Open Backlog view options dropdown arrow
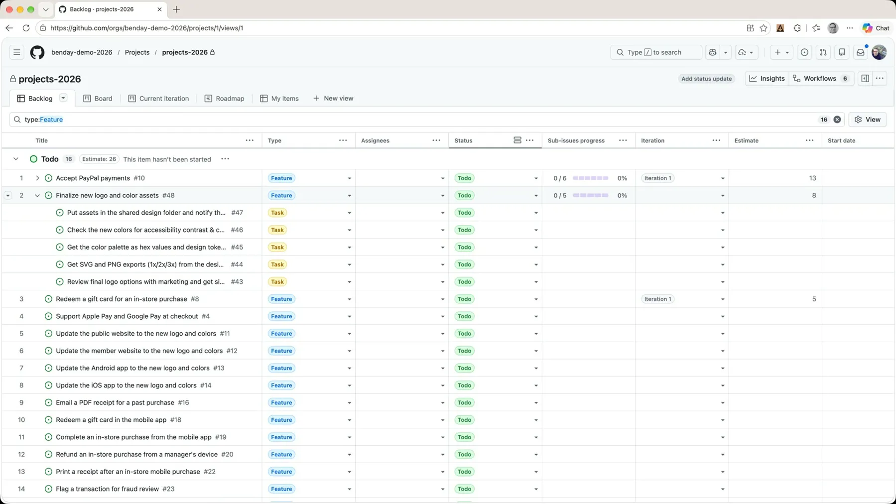The image size is (896, 504). (63, 98)
